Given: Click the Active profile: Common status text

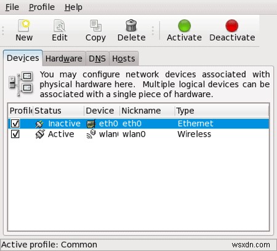Looking at the screenshot, I should click(x=49, y=245).
